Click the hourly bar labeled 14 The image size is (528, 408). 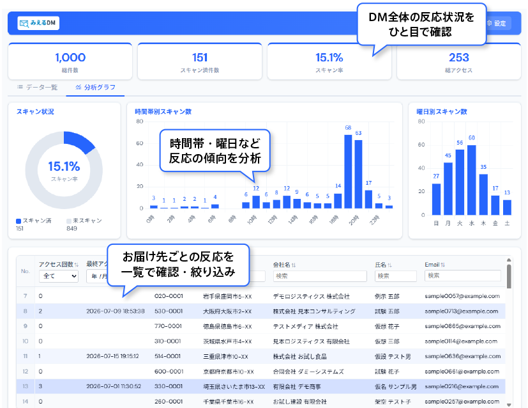[x=338, y=201]
